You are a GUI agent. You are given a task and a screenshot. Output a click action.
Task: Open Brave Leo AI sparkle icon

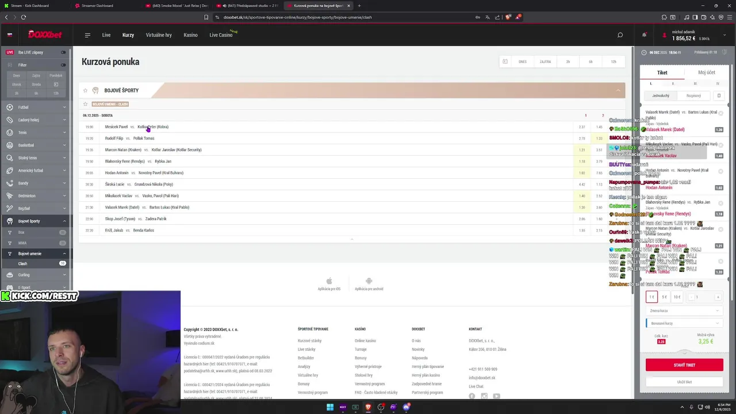tap(712, 17)
